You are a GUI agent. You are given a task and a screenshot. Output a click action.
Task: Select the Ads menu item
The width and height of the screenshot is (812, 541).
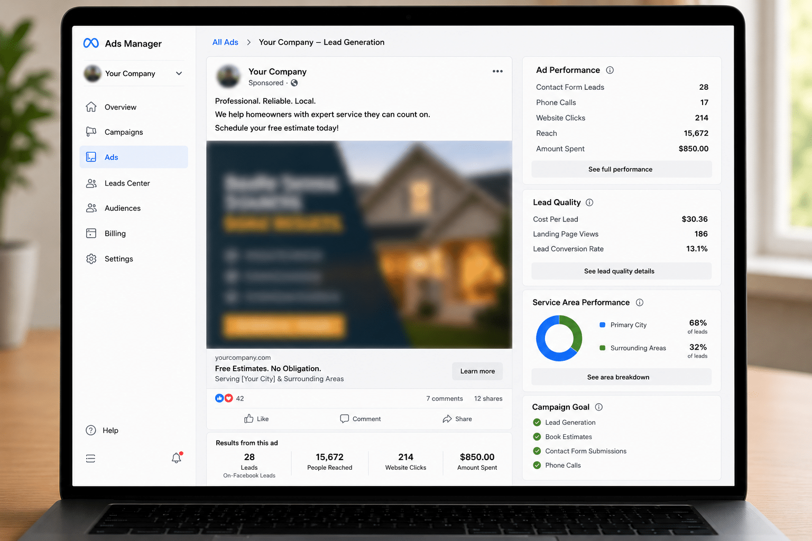coord(134,157)
